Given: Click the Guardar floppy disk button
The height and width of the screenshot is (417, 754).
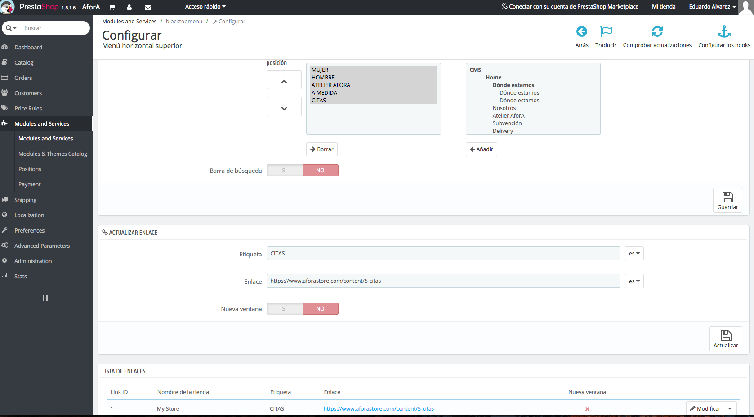Looking at the screenshot, I should pos(727,200).
